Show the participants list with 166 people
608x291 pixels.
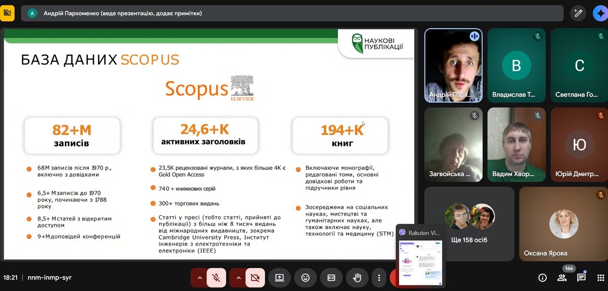click(562, 277)
